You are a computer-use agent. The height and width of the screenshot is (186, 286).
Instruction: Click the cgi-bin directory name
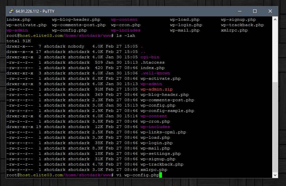coord(150,57)
